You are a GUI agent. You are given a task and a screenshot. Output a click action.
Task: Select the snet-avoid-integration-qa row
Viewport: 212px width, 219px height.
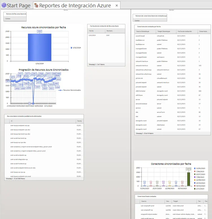pyautogui.click(x=44, y=159)
